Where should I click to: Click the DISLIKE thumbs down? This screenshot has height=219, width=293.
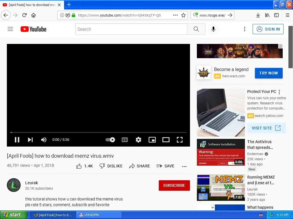[x=111, y=166]
